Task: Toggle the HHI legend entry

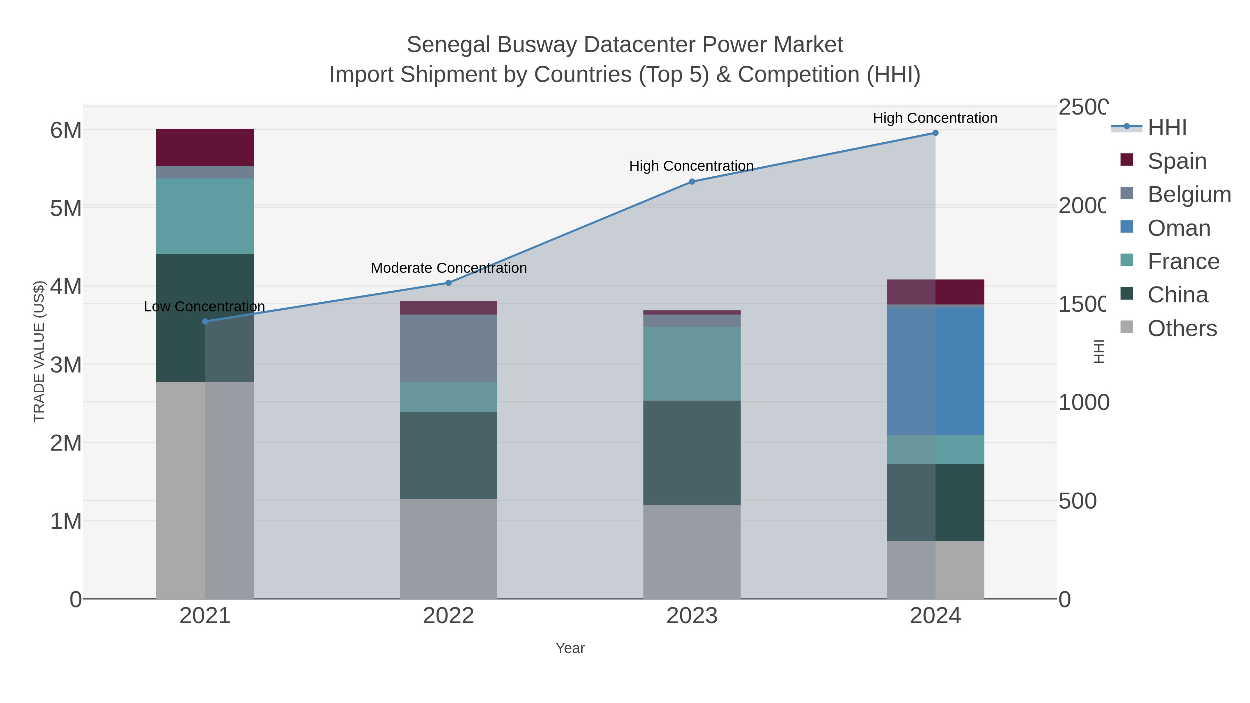Action: pos(1149,127)
